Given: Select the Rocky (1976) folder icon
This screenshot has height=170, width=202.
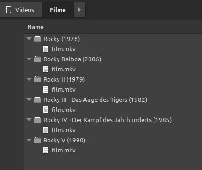Looking at the screenshot, I should pyautogui.click(x=37, y=39).
